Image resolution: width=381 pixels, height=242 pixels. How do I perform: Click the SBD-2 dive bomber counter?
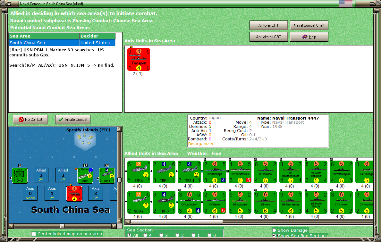point(139,202)
